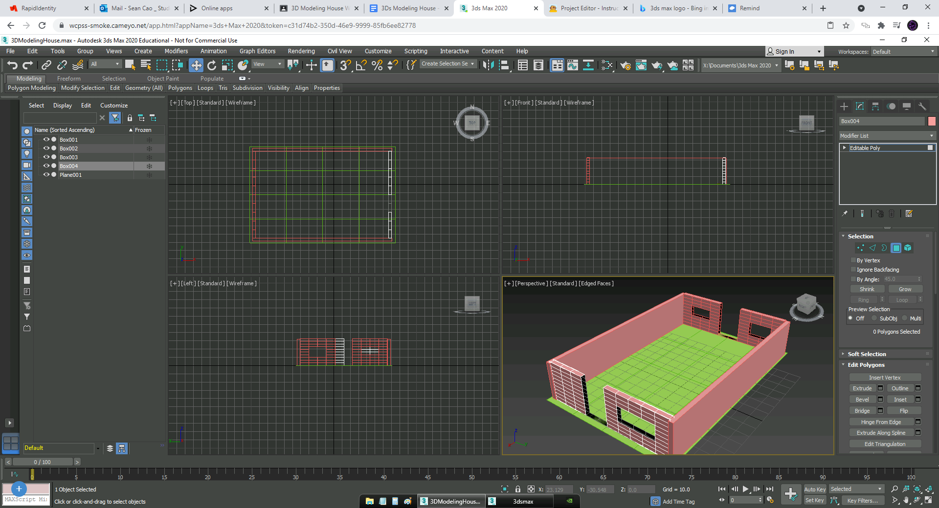This screenshot has width=939, height=508.
Task: Click the Select by Name toolbar icon
Action: click(x=145, y=64)
